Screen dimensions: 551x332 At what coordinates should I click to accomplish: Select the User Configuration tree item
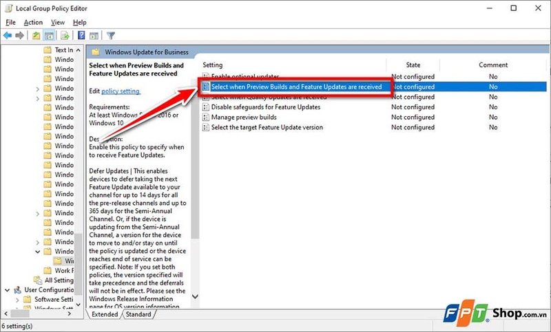(x=49, y=290)
